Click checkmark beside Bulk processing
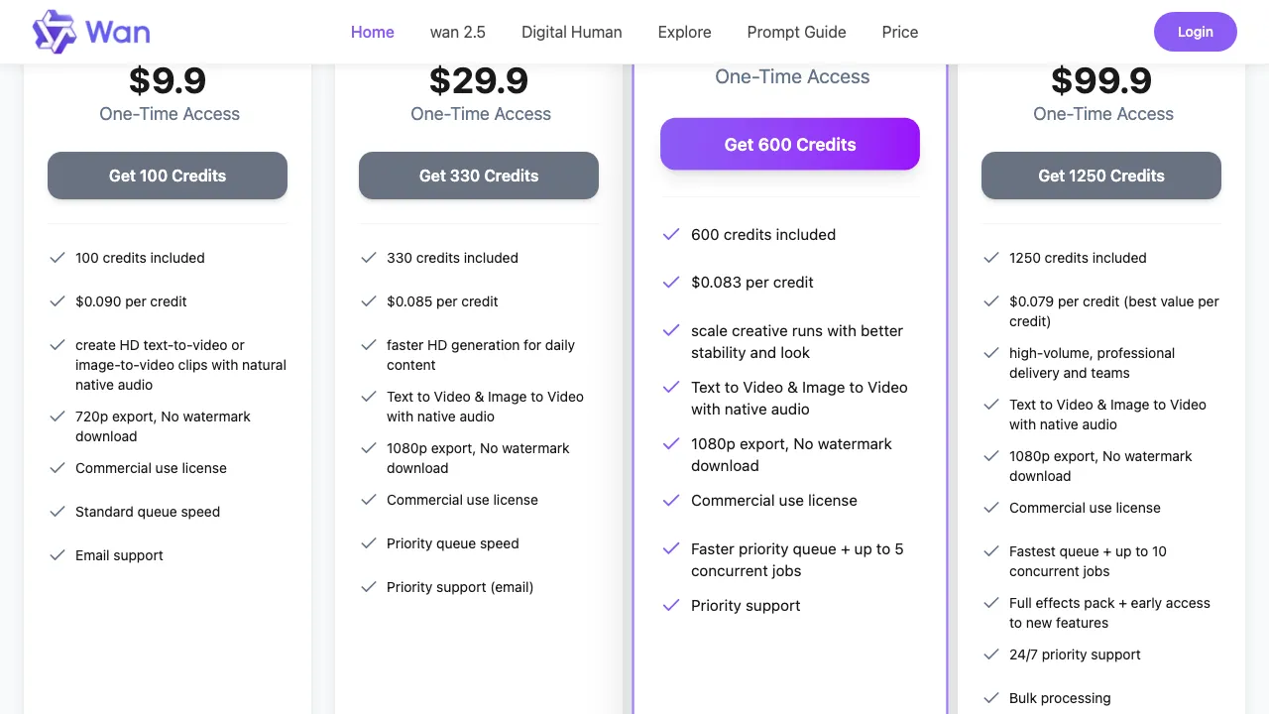The height and width of the screenshot is (714, 1269). (x=991, y=698)
